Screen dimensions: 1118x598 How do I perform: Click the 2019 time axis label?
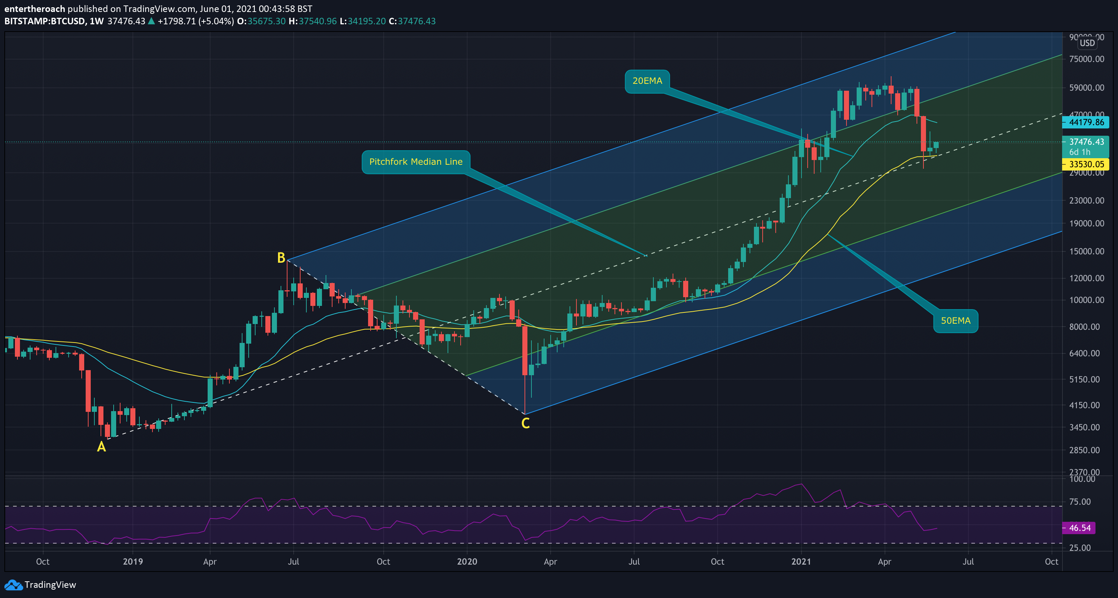tap(133, 562)
